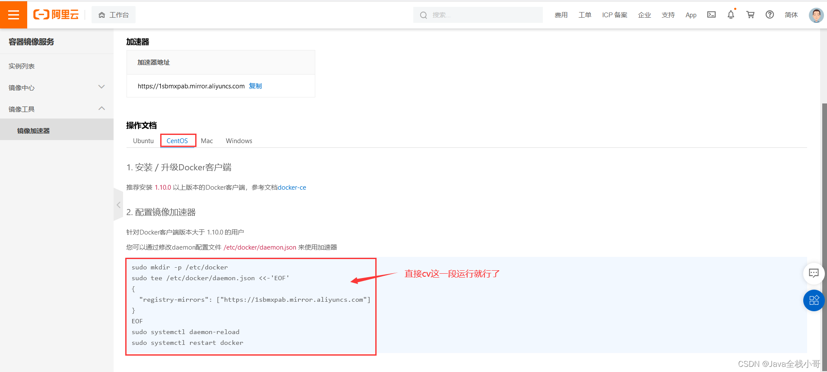Image resolution: width=827 pixels, height=372 pixels.
Task: Switch language via 简体
Action: (x=791, y=15)
